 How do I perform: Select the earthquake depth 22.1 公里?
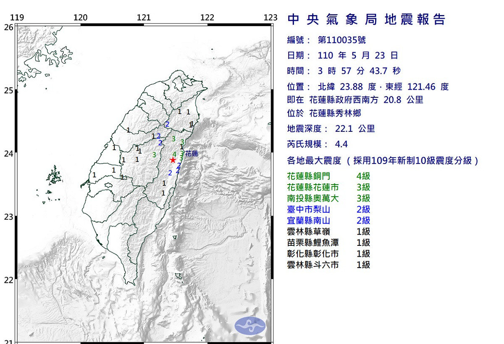point(355,129)
